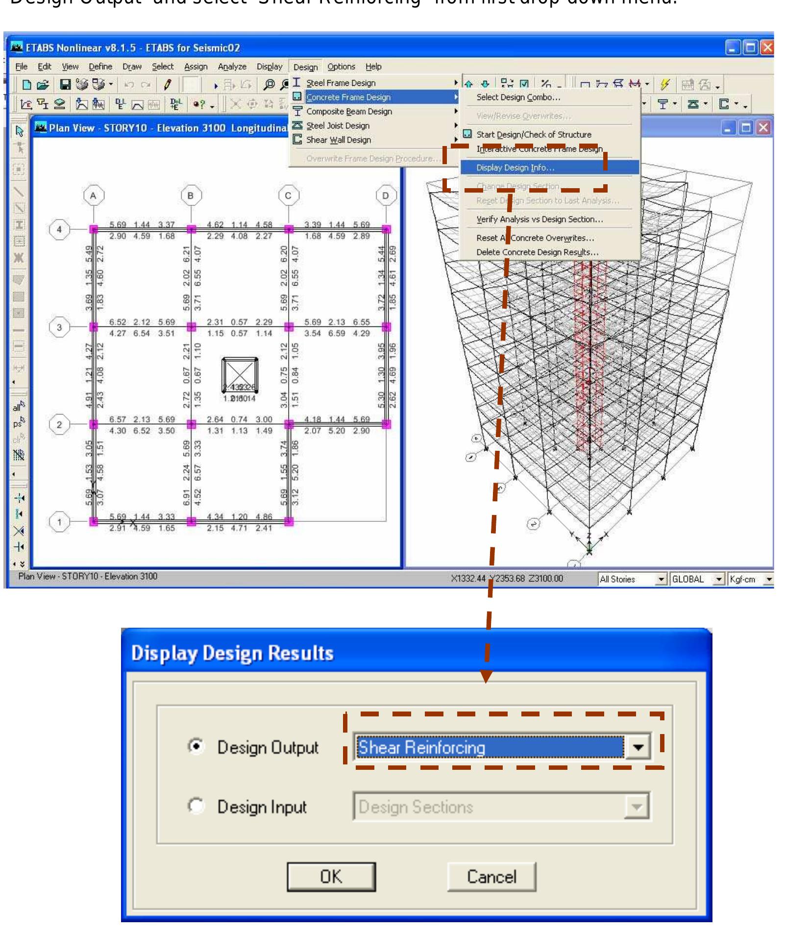Click the 'ps' previous selection icon
This screenshot has height=933, width=785.
pyautogui.click(x=19, y=422)
